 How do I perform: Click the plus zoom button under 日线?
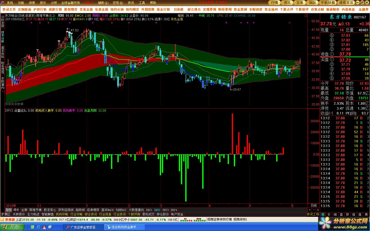310,210
